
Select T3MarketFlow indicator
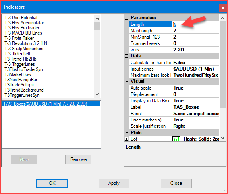[x=18, y=74]
